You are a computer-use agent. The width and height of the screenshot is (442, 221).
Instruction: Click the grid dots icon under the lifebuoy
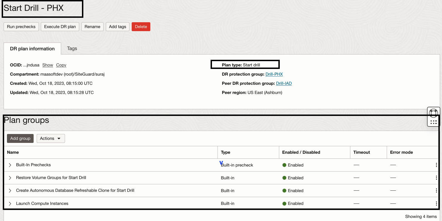433,122
